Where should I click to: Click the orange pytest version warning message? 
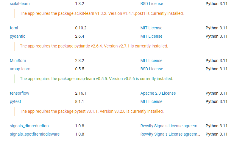pos(92,111)
